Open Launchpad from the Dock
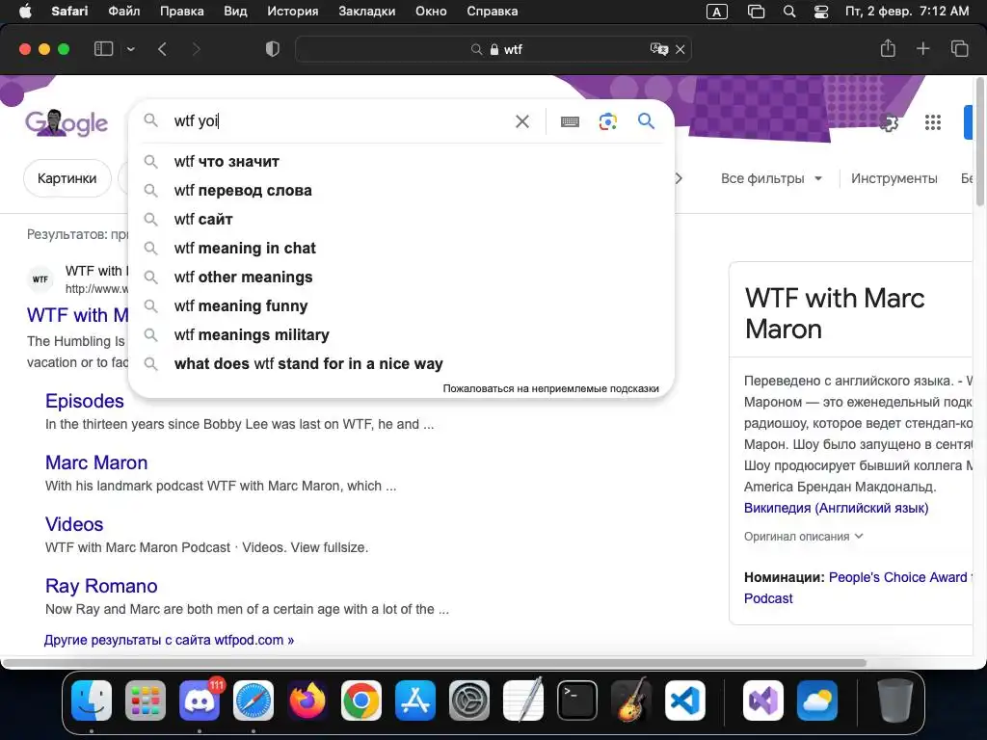 coord(146,700)
